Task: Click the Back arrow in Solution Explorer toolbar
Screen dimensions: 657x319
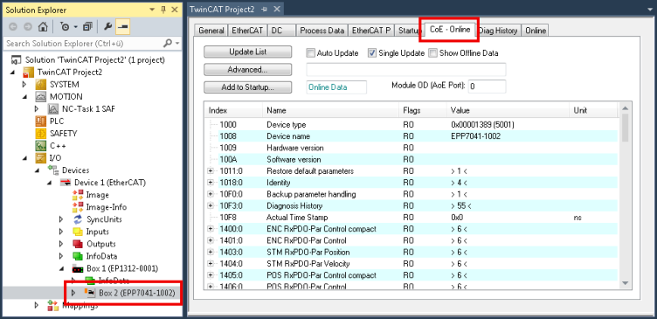Action: click(x=13, y=27)
